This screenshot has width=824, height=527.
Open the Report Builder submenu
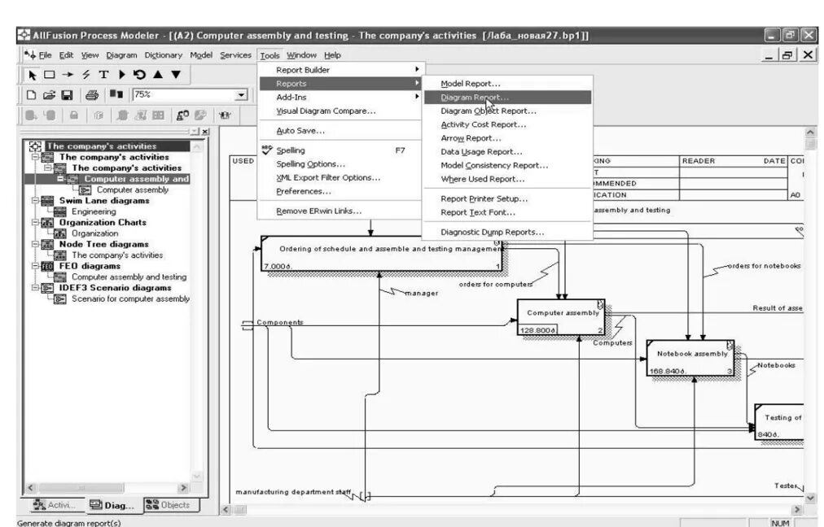coord(341,70)
